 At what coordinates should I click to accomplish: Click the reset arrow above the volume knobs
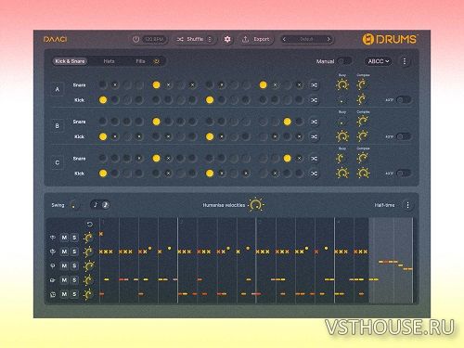click(x=89, y=224)
